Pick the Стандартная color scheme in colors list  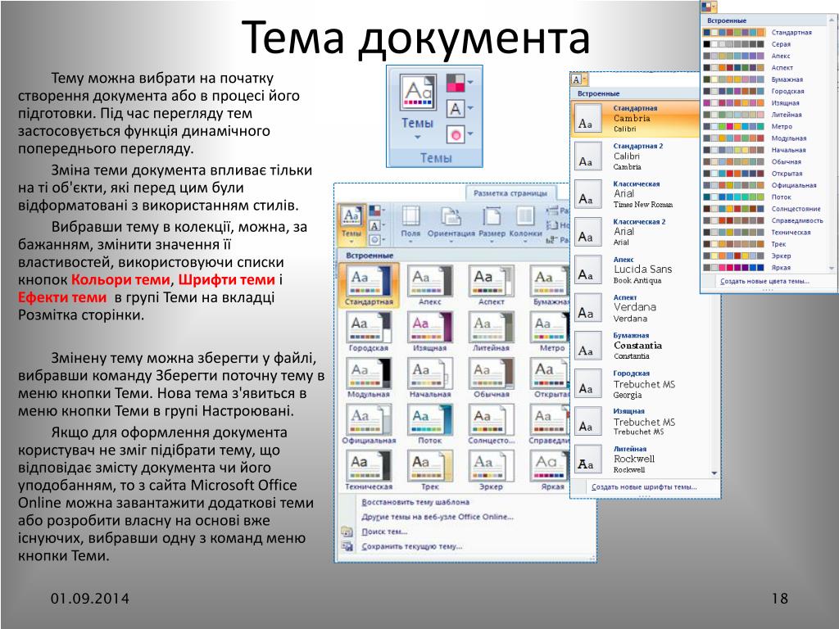tap(763, 32)
